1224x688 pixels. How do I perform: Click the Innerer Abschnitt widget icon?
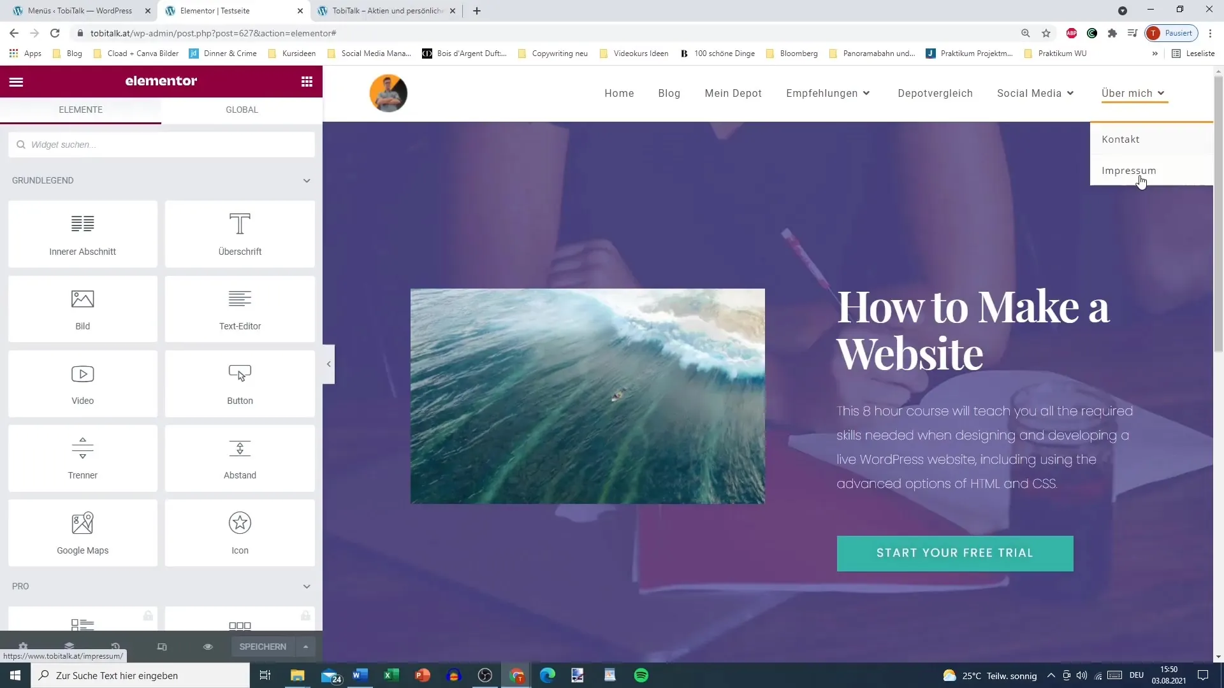pyautogui.click(x=82, y=224)
